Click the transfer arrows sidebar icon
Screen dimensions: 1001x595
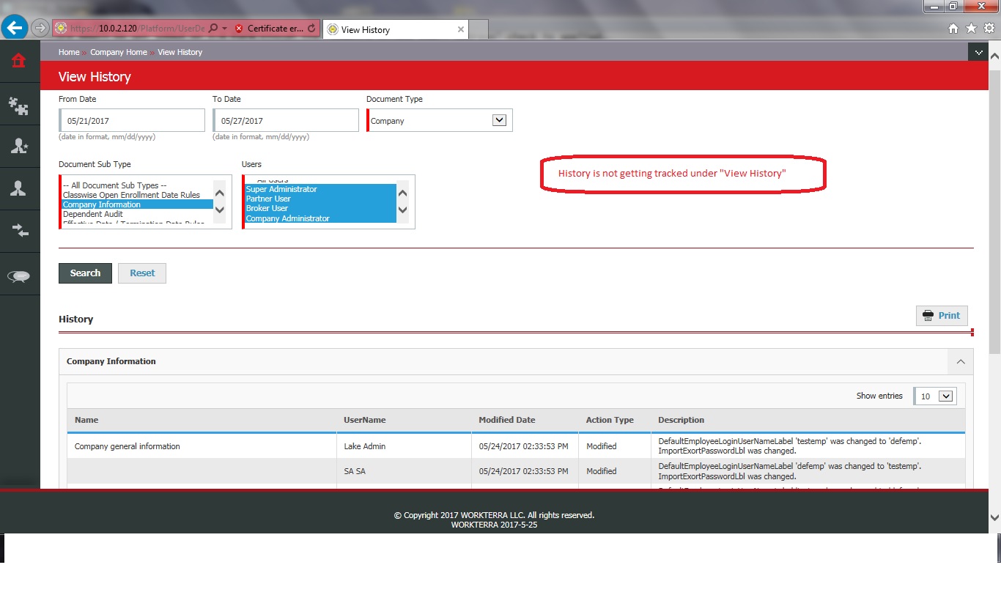point(19,231)
